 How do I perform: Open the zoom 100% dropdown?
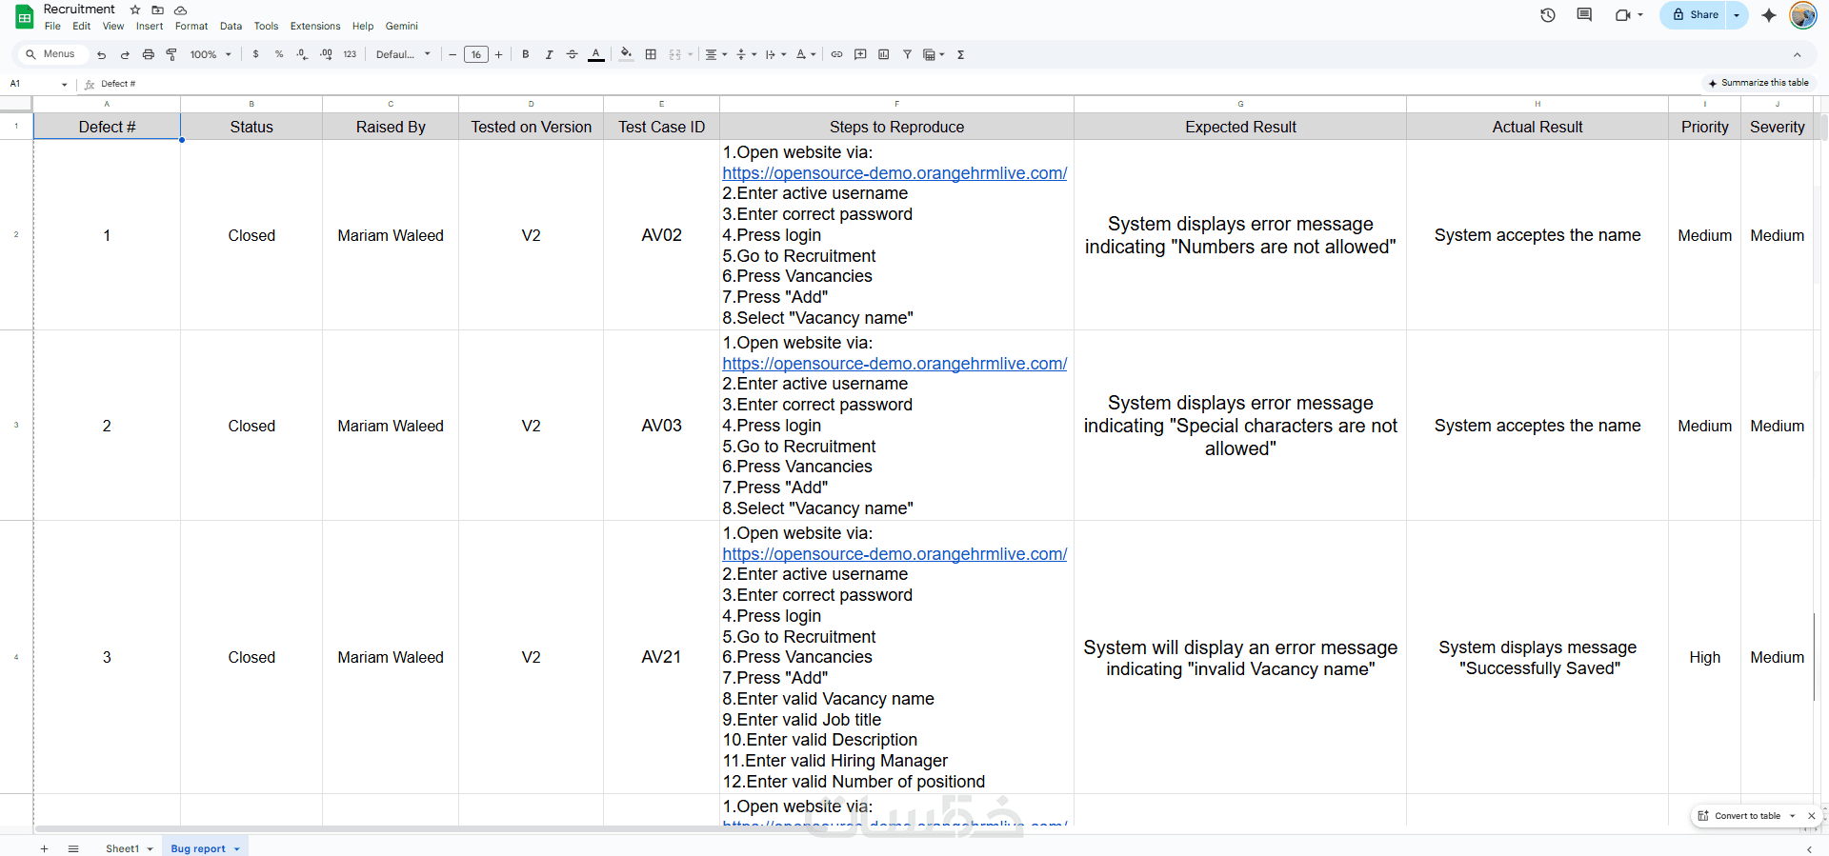click(210, 54)
